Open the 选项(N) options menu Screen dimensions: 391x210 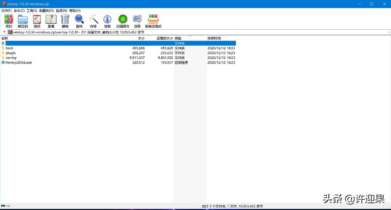(x=61, y=11)
